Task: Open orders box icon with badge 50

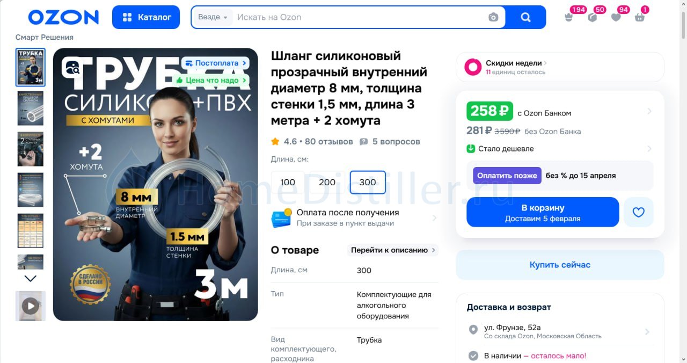Action: (x=593, y=17)
